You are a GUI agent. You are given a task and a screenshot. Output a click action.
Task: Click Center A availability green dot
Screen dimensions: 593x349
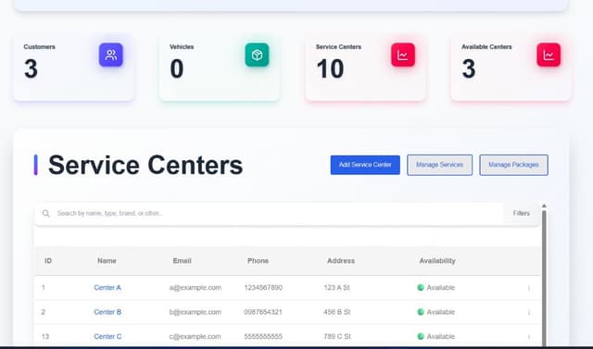pyautogui.click(x=420, y=287)
